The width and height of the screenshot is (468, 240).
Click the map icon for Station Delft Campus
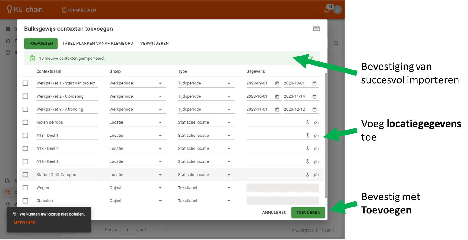click(316, 175)
